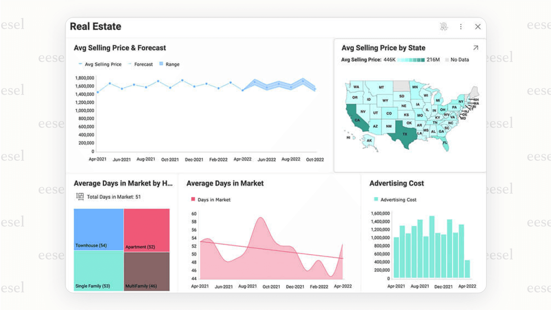Click the Townhouse (54) treemap block
This screenshot has width=551, height=310.
click(98, 230)
